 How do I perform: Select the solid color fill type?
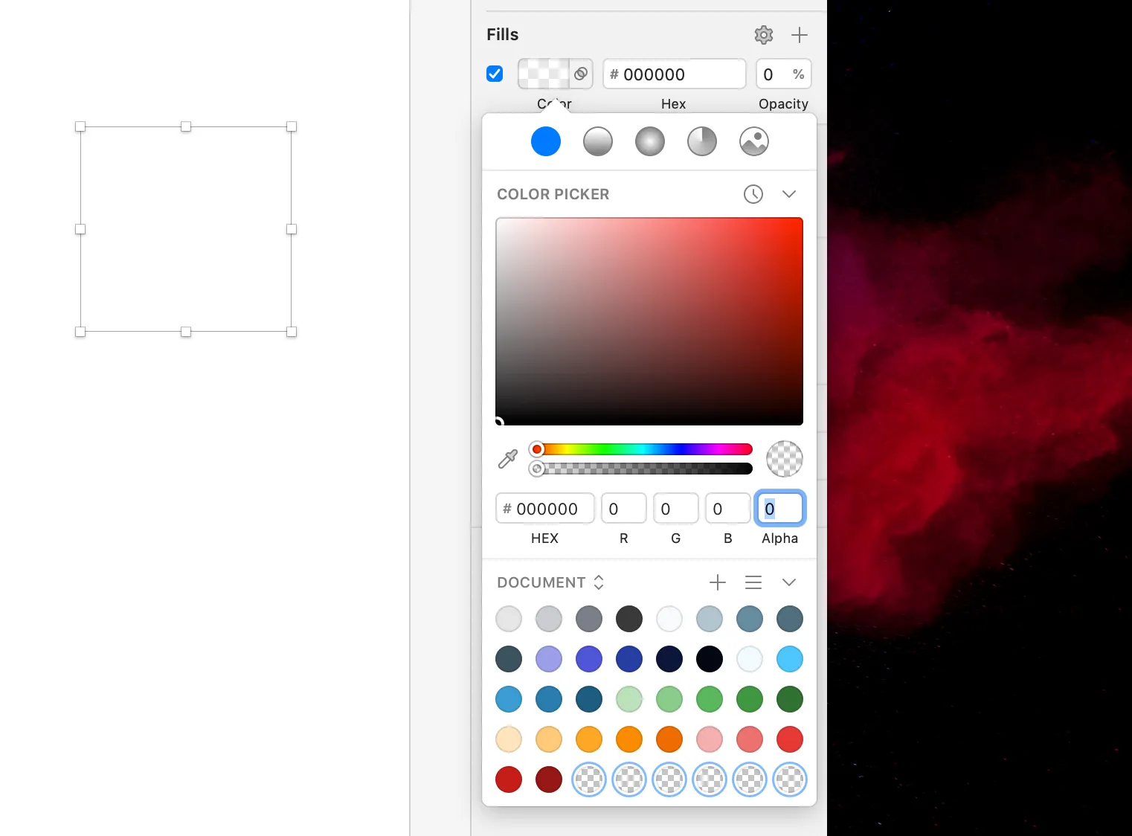545,141
